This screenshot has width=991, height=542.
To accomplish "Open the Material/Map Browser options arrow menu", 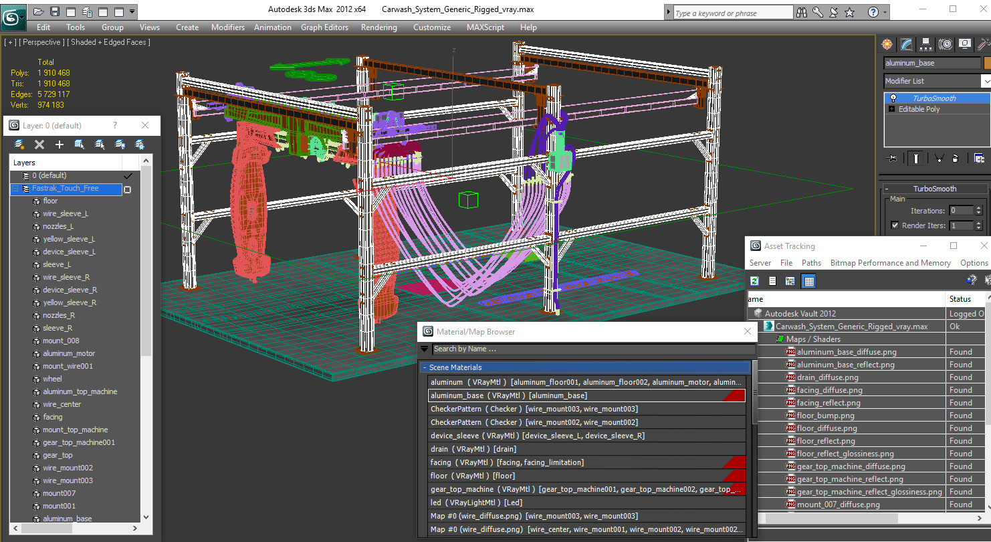I will pyautogui.click(x=424, y=349).
